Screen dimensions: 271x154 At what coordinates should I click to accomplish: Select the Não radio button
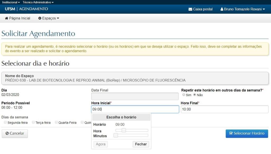(195, 95)
